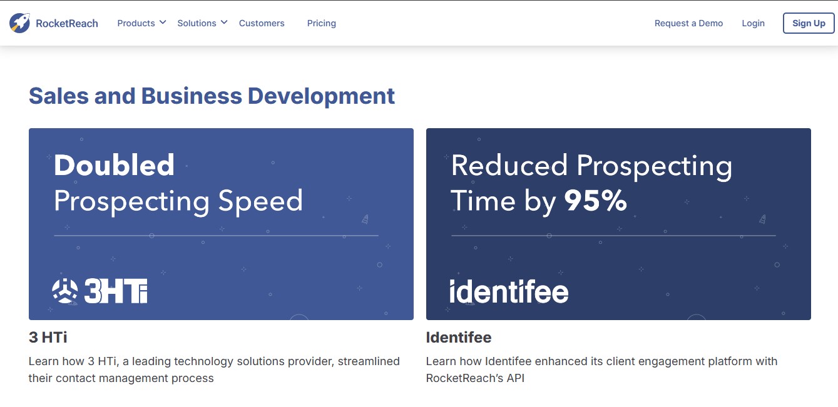Click the Identifee description about RocketReach's API

(601, 369)
